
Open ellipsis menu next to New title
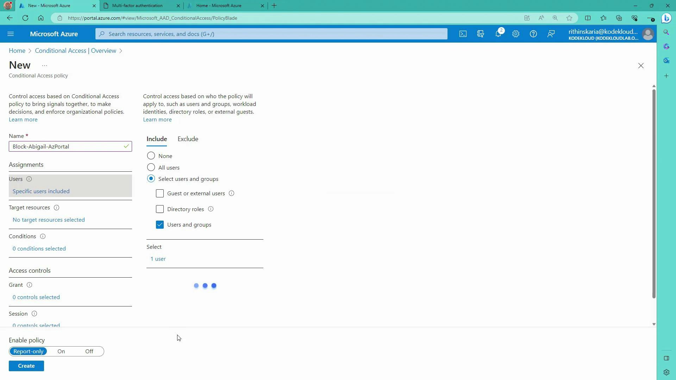44,65
